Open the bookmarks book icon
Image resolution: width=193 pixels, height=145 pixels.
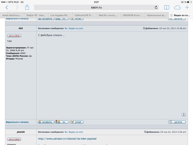[x=167, y=8]
